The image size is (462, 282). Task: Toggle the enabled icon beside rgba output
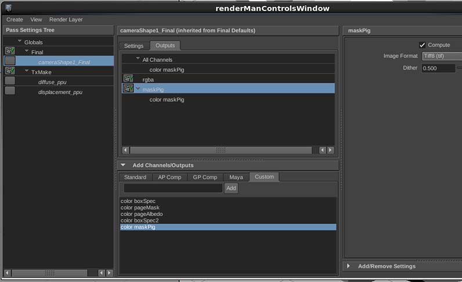coord(128,78)
